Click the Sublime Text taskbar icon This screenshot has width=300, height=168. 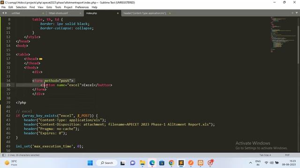coord(181,163)
